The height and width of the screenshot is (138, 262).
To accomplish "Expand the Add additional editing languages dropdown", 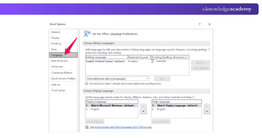I will click(148, 79).
